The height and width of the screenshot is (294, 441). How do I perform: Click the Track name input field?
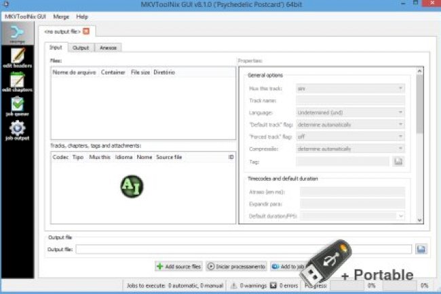(351, 100)
